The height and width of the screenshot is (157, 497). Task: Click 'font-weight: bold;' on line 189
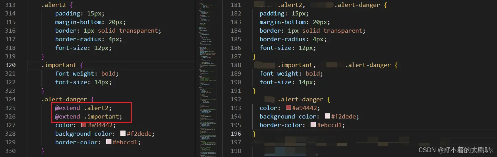coord(292,74)
